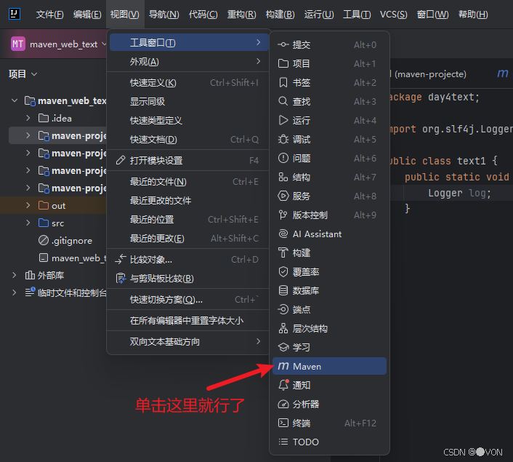Open the 代码(C) menu
The image size is (513, 462).
(203, 15)
